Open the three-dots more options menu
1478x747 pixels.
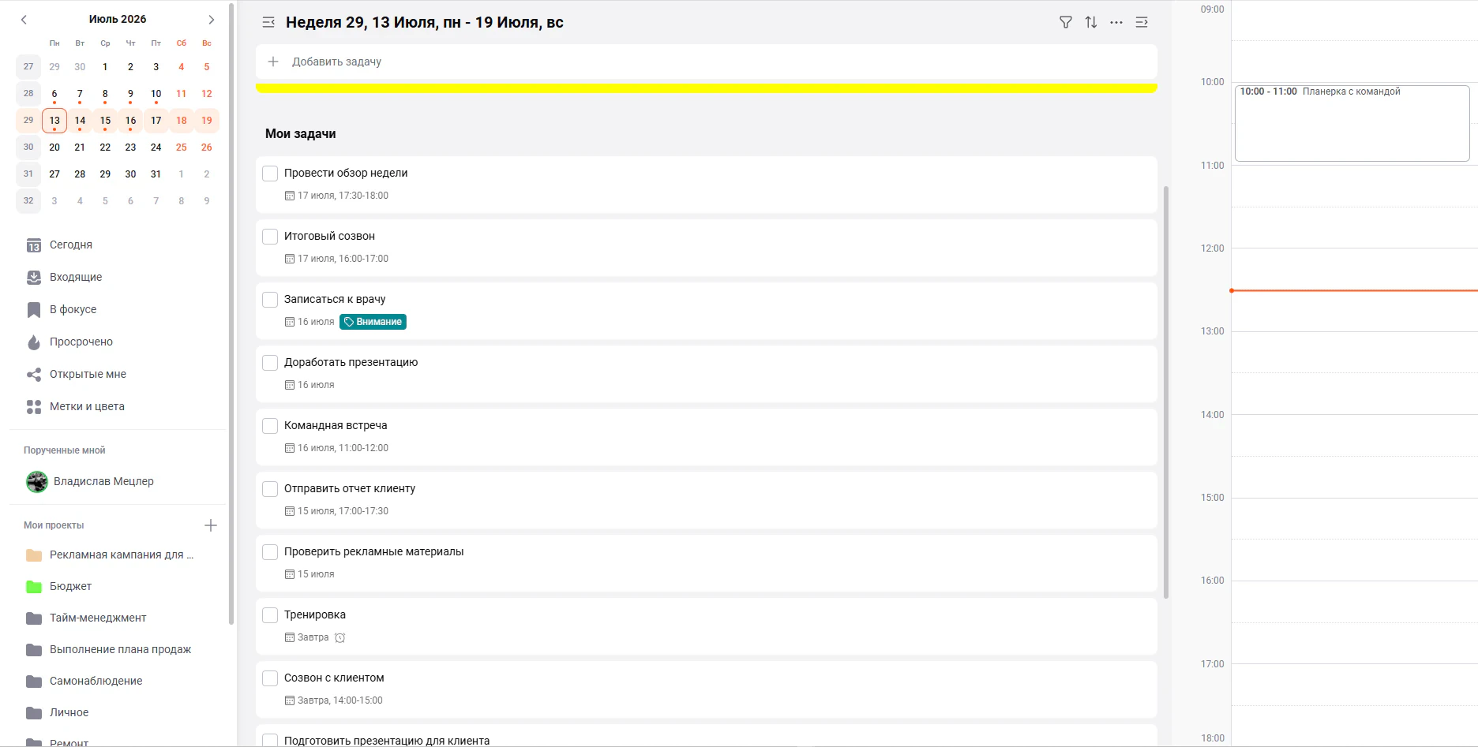pyautogui.click(x=1116, y=22)
